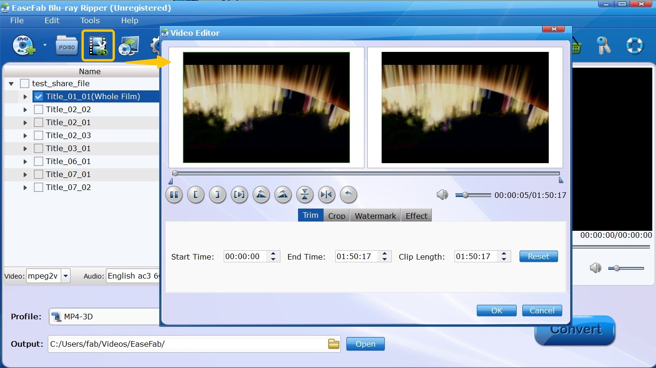Click the End Time input field
This screenshot has width=656, height=368.
[x=357, y=256]
